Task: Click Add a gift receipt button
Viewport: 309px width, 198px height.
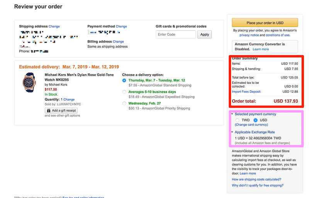Action: click(x=61, y=110)
